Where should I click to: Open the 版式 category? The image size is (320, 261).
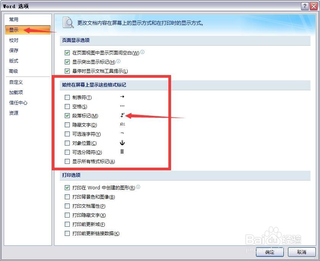point(14,61)
